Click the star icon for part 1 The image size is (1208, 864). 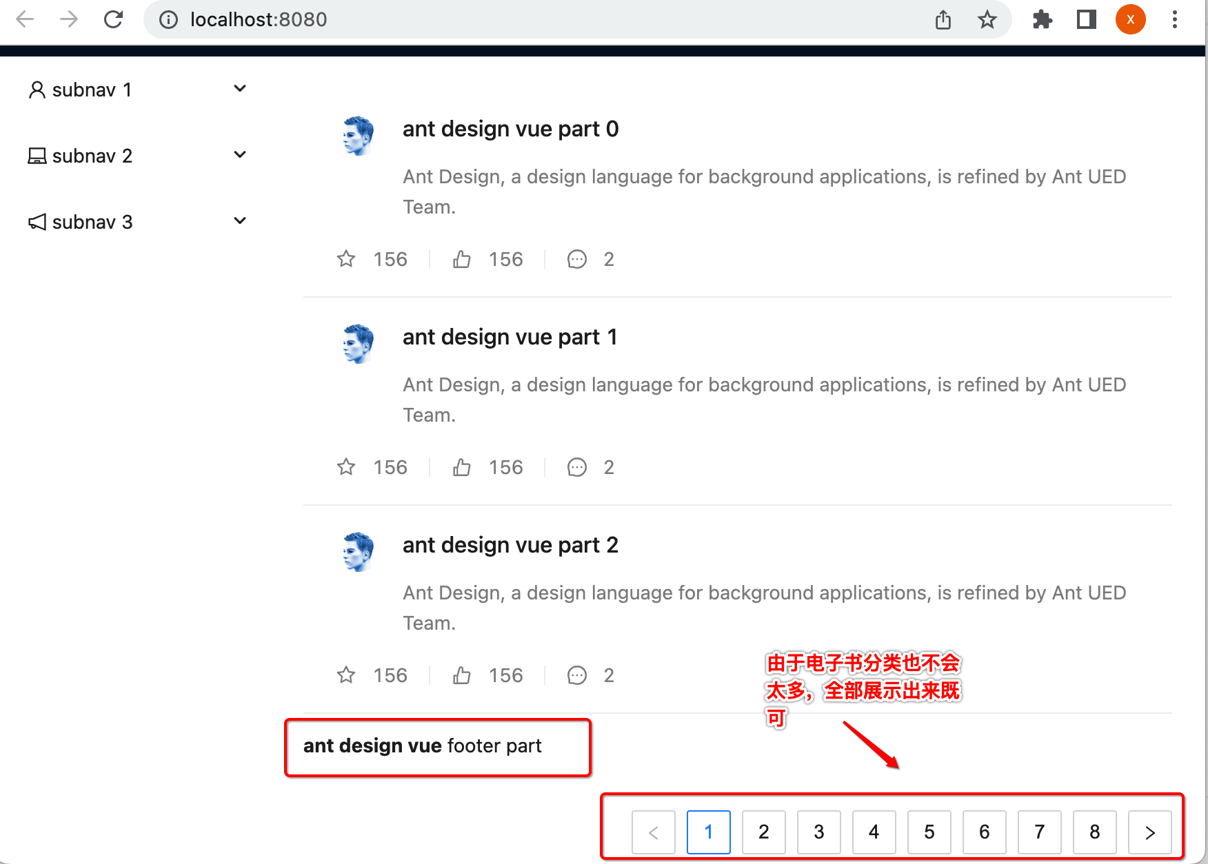346,467
